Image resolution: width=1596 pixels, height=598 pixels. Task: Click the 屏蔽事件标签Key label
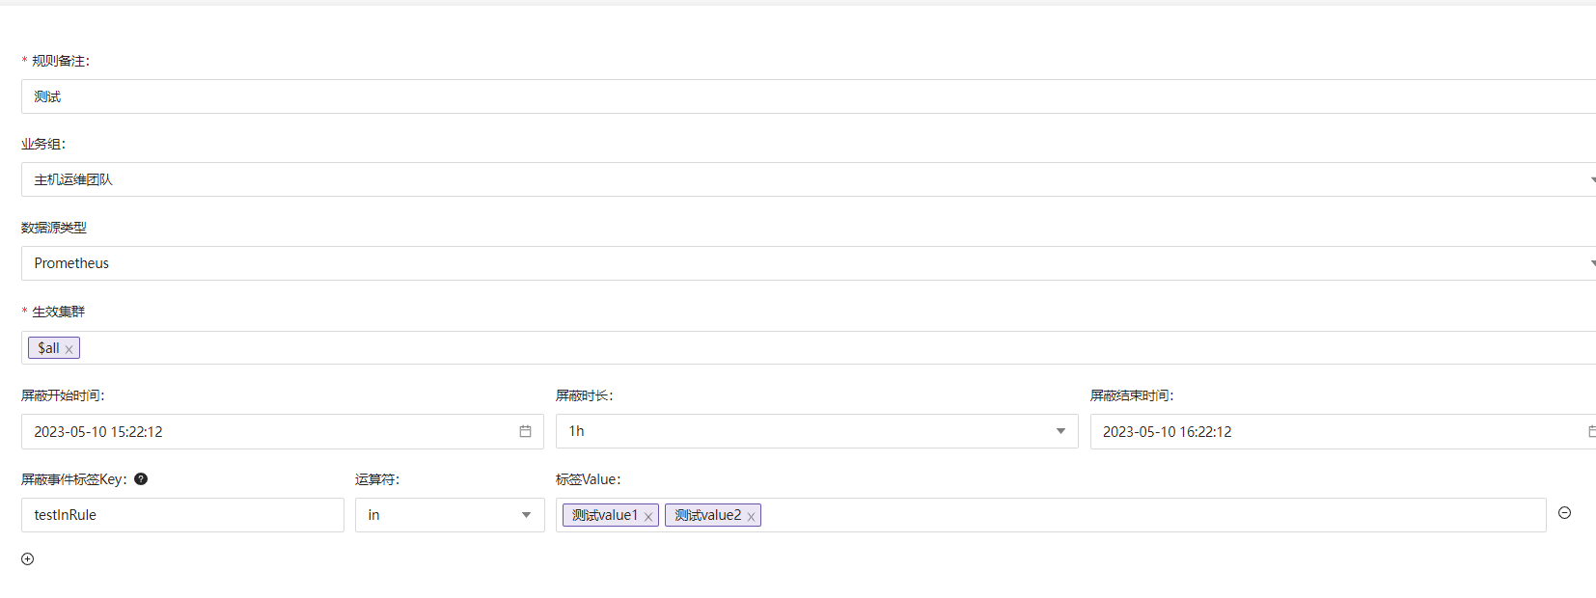tap(74, 479)
